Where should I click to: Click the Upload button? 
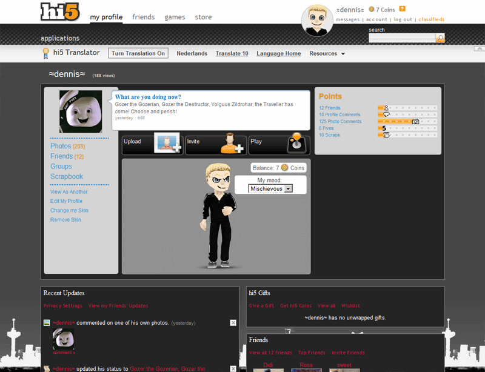tap(153, 145)
